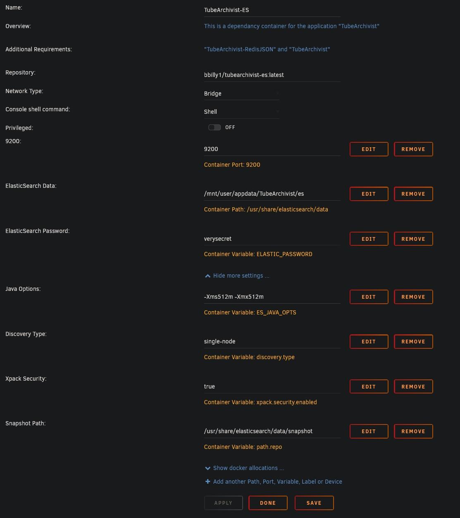Edit the 9200 port mapping
The height and width of the screenshot is (518, 460).
coord(369,149)
